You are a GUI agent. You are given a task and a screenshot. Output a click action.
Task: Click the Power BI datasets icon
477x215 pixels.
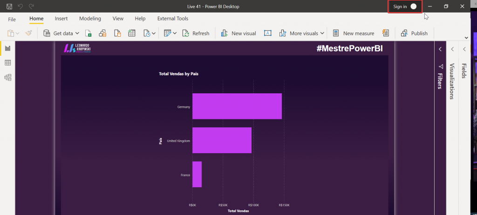(x=103, y=33)
